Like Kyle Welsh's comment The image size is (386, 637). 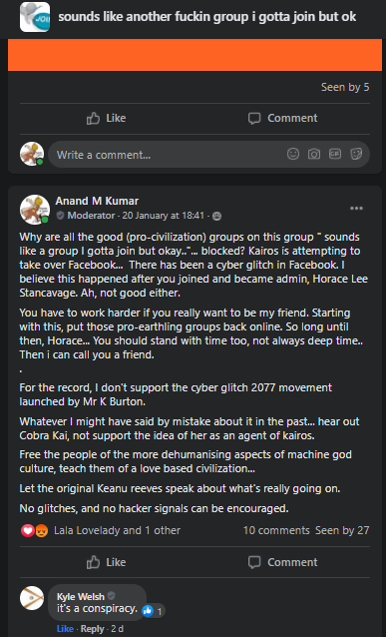click(x=65, y=629)
